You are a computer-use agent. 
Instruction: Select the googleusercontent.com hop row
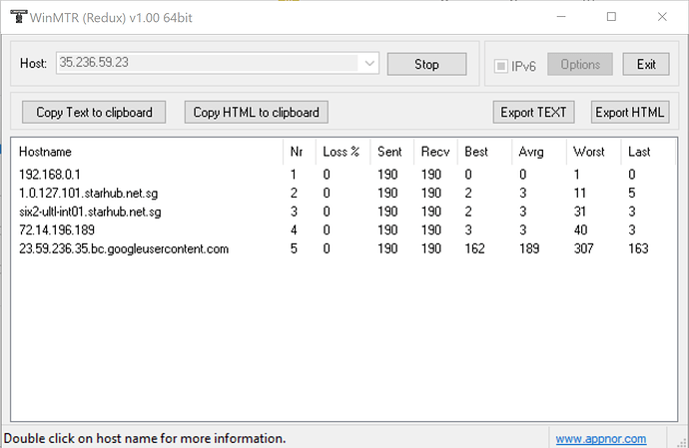[x=124, y=248]
